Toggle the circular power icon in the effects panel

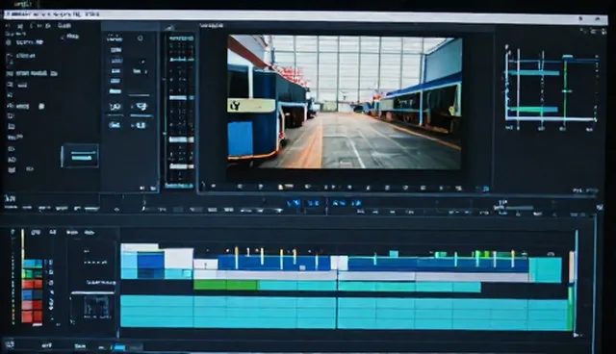(x=141, y=38)
